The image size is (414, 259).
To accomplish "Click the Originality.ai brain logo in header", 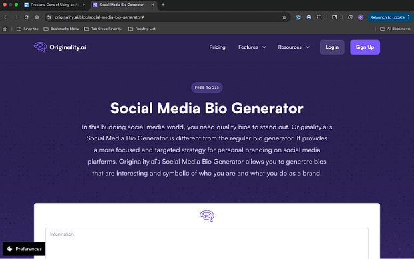I will (x=40, y=47).
